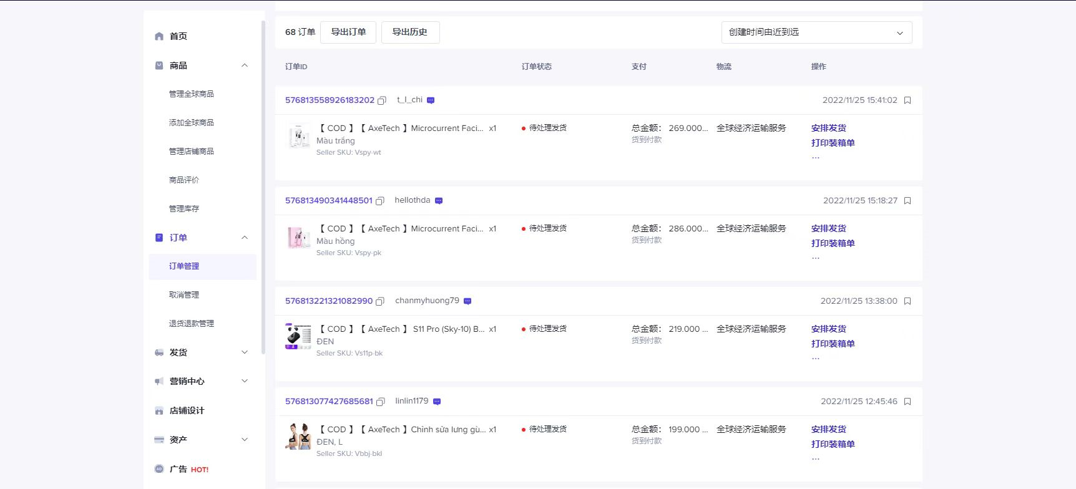Copy order ID 576813077427685681
The width and height of the screenshot is (1076, 489).
tap(380, 402)
